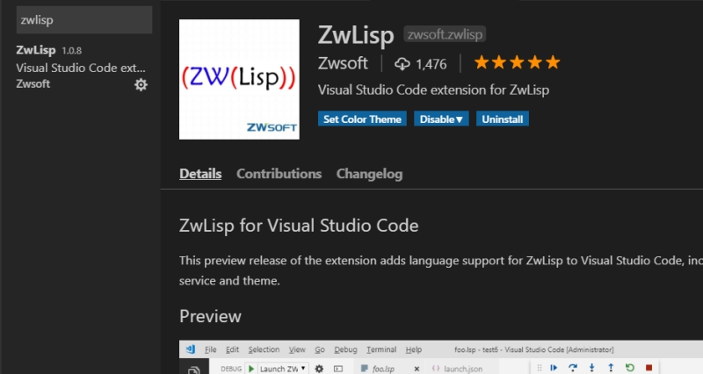The height and width of the screenshot is (374, 703).
Task: Click the green debug Restart icon
Action: 630,368
